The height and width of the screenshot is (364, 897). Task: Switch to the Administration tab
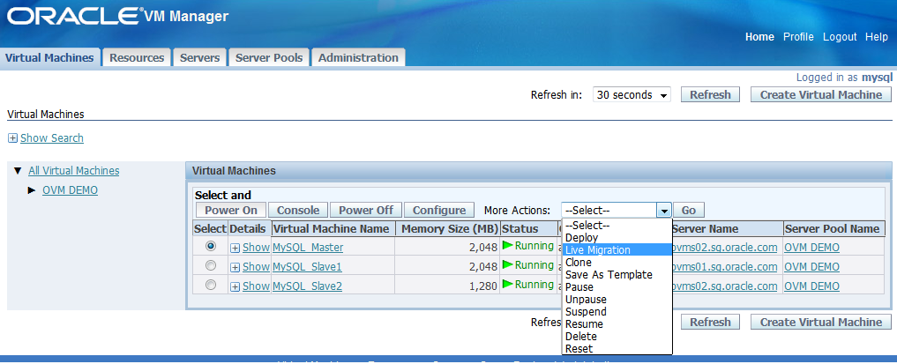(358, 57)
